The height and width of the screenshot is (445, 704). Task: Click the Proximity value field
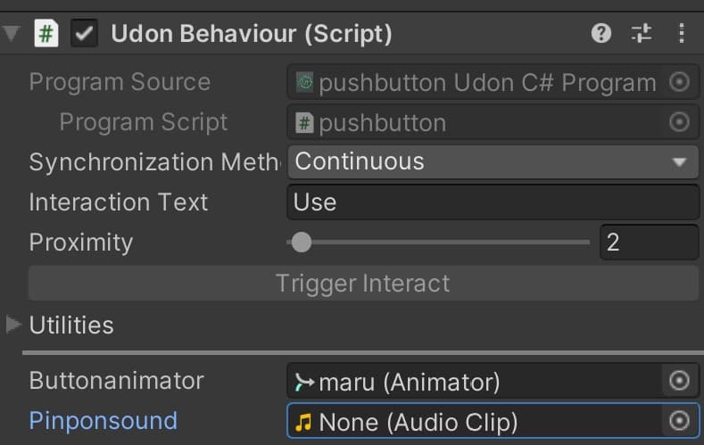pyautogui.click(x=649, y=242)
